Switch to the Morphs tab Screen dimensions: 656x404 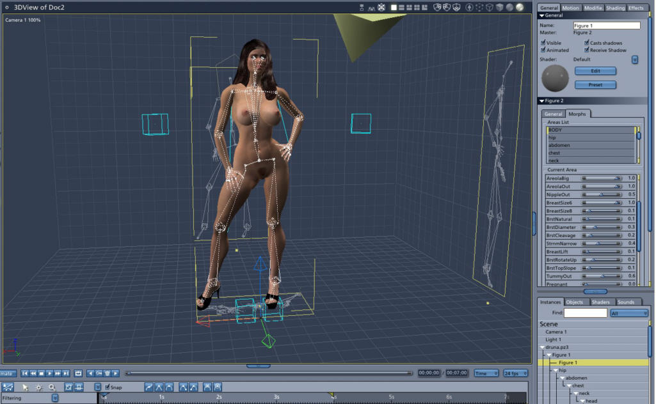pos(577,114)
